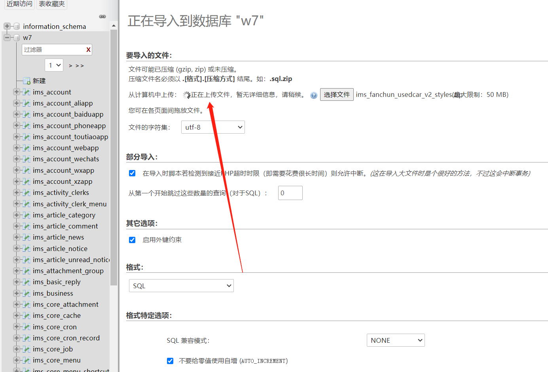Open the SQL 兼容模式 NONE dropdown
This screenshot has width=548, height=372.
[396, 340]
